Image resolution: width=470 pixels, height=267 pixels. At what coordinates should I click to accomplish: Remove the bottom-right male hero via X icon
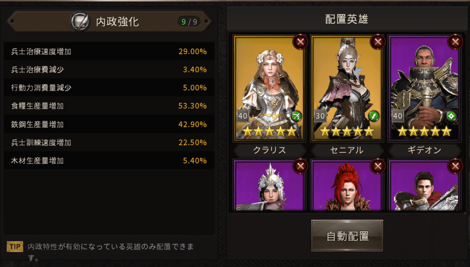(455, 166)
